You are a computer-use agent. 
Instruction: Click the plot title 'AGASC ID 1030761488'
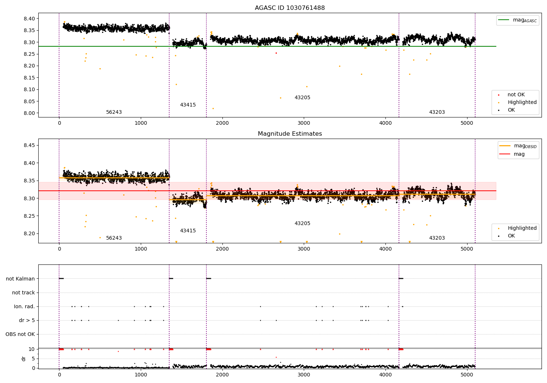(290, 8)
